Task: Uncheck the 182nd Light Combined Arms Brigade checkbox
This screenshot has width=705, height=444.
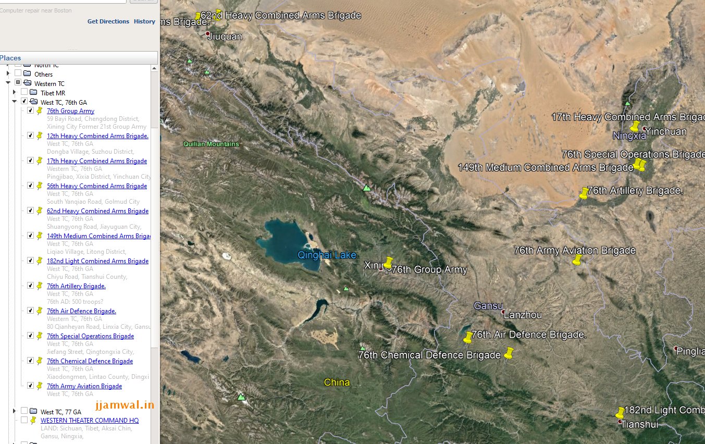Action: click(x=30, y=261)
